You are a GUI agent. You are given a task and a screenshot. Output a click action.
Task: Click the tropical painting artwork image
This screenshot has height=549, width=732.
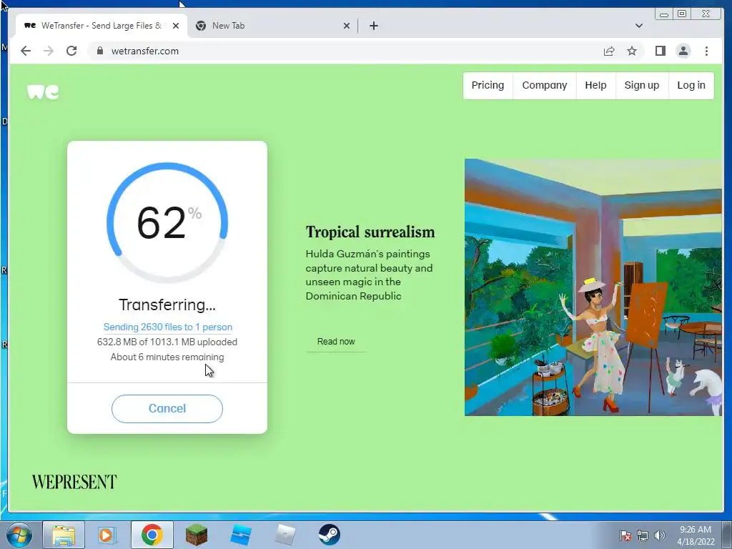[593, 287]
